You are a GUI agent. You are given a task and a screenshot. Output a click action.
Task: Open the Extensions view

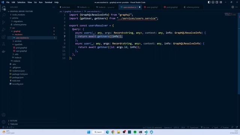3,37
